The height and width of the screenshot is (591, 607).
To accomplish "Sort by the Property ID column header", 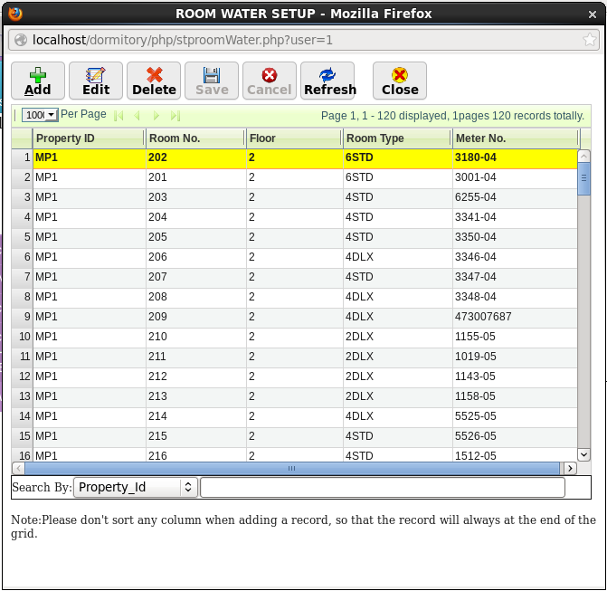I will [x=89, y=138].
